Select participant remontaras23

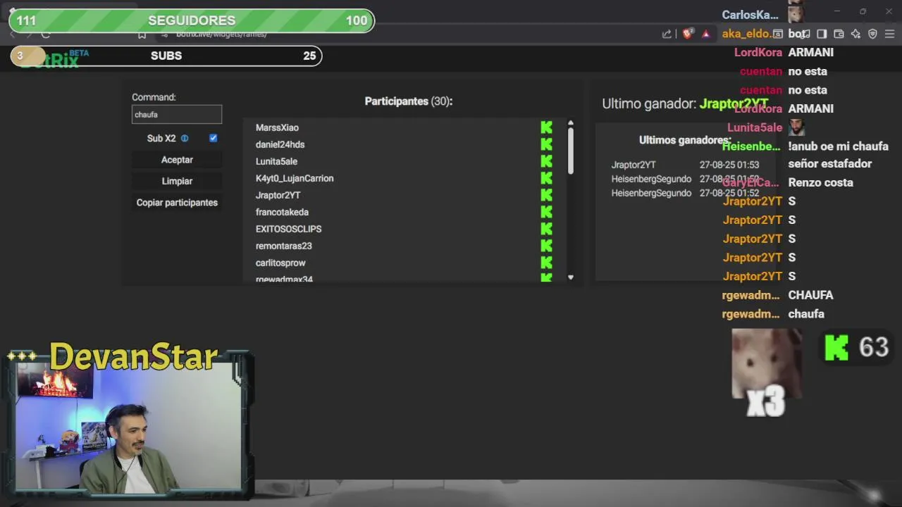(x=283, y=246)
